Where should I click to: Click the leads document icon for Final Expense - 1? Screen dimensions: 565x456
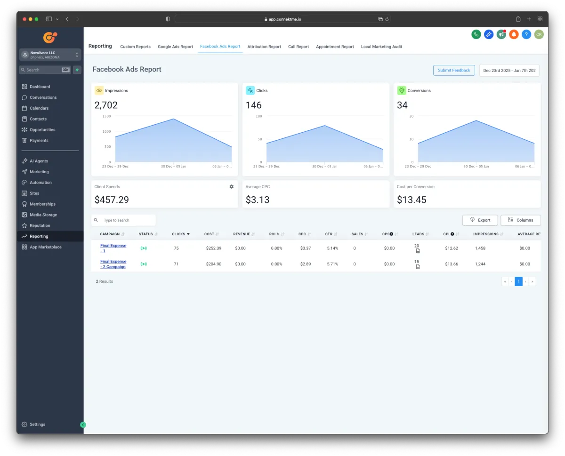click(x=418, y=251)
